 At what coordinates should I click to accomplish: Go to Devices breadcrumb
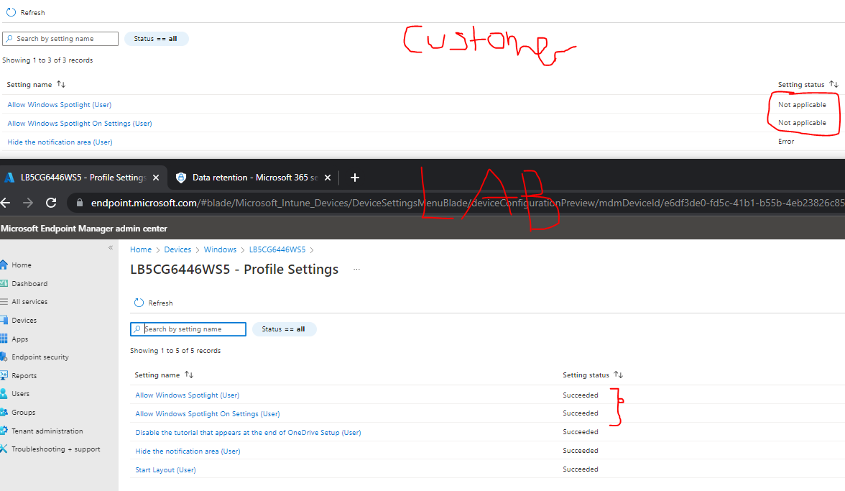point(177,249)
